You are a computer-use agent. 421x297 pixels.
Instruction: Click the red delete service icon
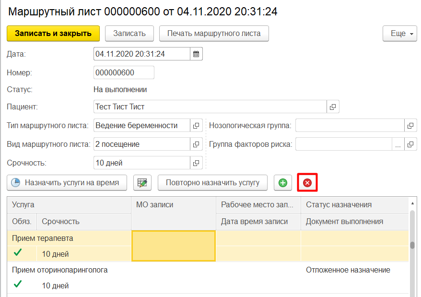(307, 183)
